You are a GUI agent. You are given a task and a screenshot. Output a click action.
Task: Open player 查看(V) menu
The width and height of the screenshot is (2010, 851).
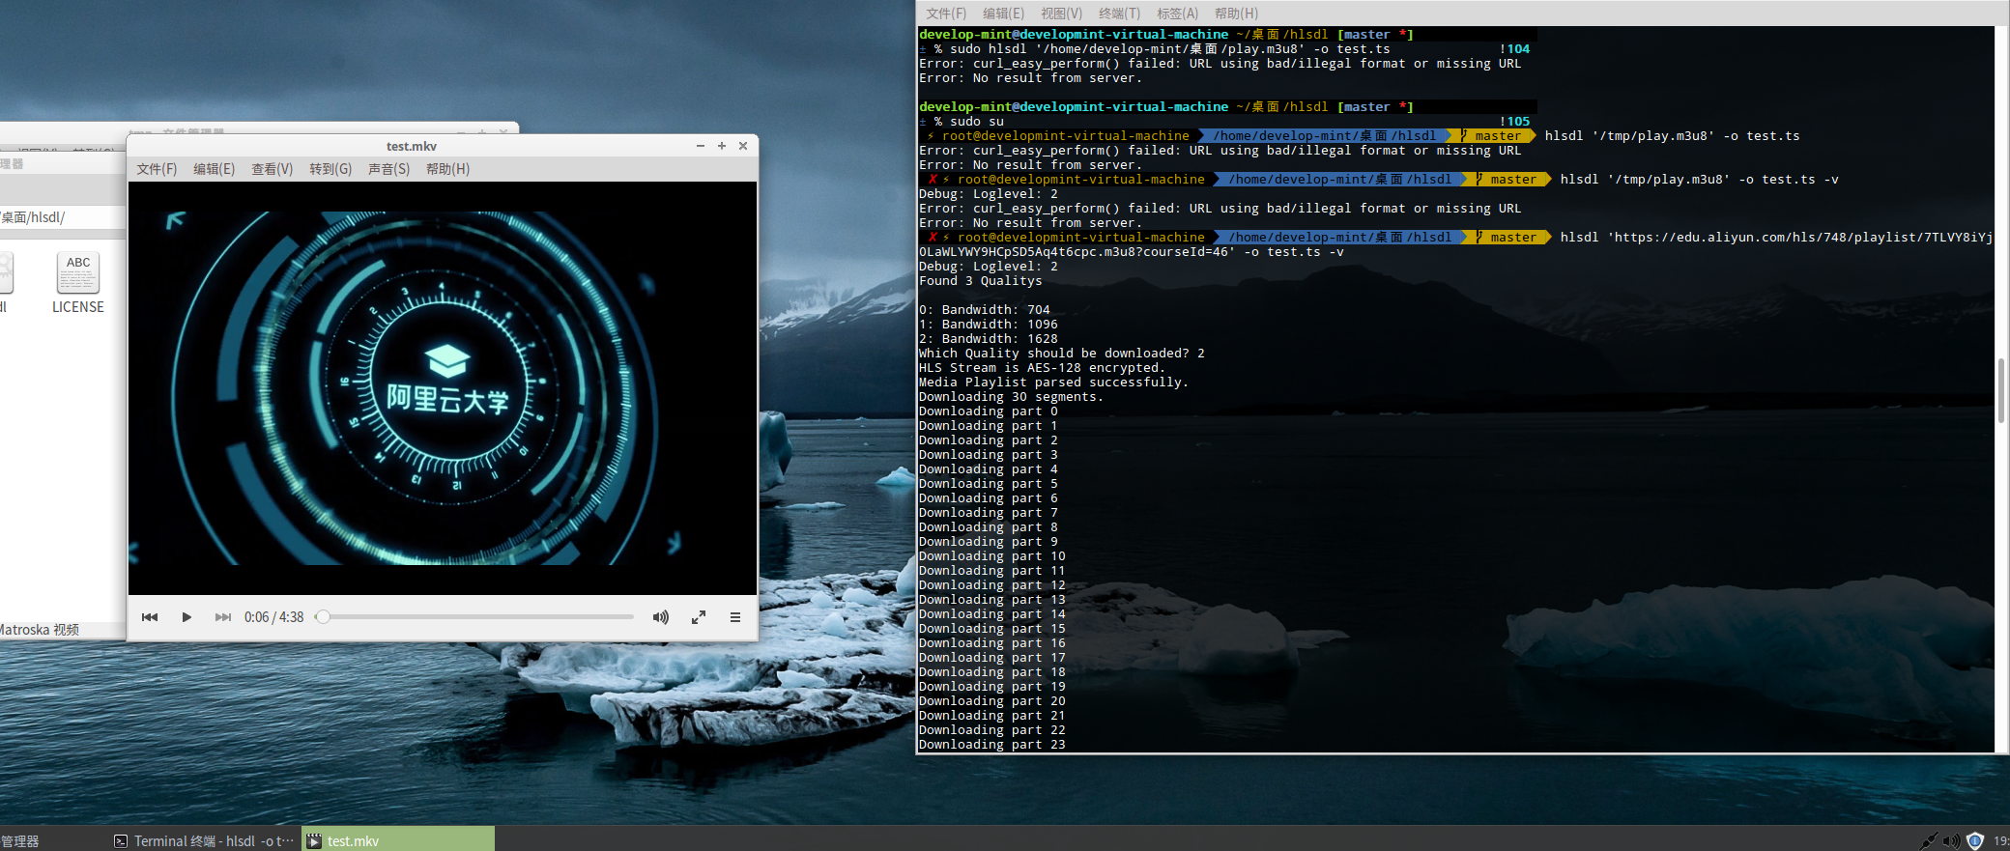272,169
